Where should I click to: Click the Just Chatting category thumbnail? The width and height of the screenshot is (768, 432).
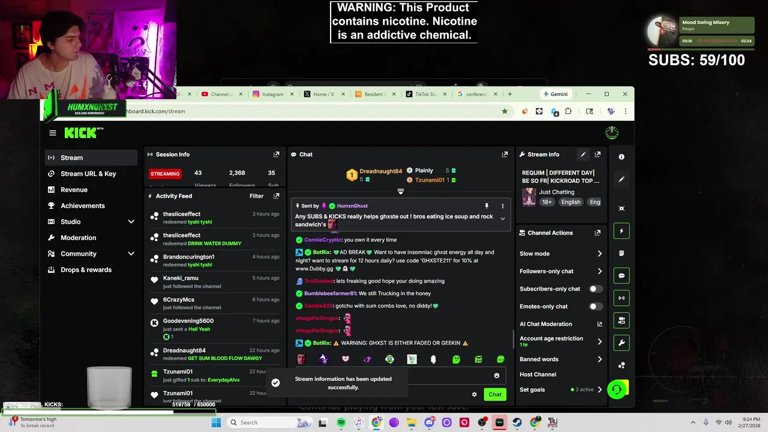point(529,197)
